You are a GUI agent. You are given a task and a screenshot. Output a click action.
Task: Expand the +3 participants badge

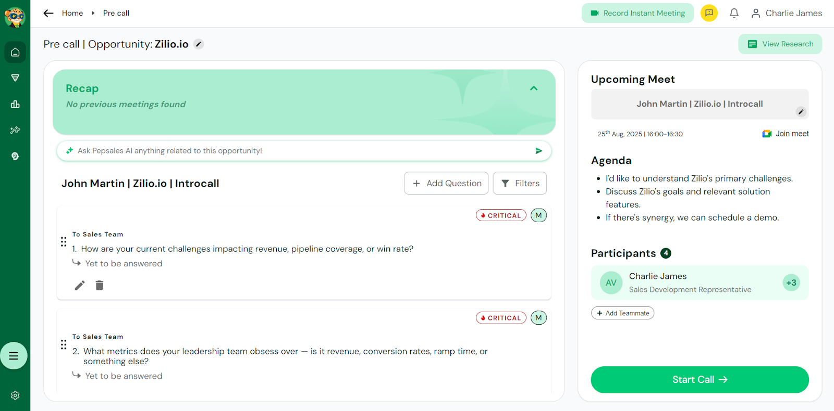point(791,283)
